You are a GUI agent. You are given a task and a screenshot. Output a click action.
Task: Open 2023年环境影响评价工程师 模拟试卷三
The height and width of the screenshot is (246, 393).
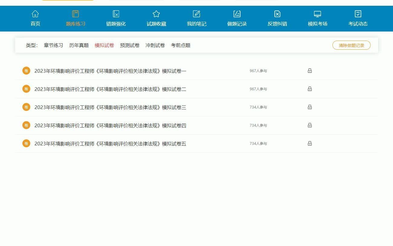click(110, 107)
